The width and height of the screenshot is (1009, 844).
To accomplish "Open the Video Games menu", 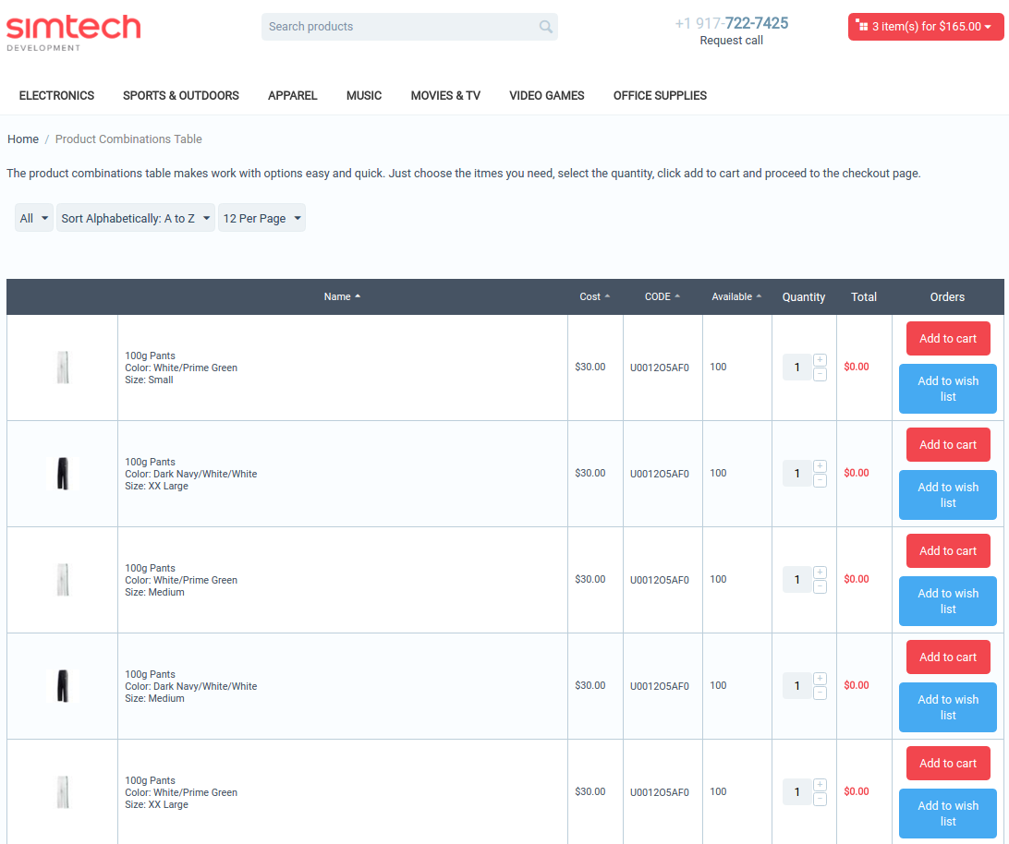I will 547,95.
